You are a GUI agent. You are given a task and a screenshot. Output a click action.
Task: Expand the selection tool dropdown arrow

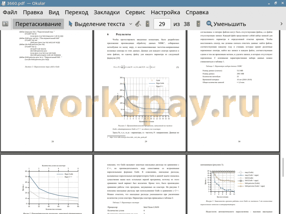(131, 24)
